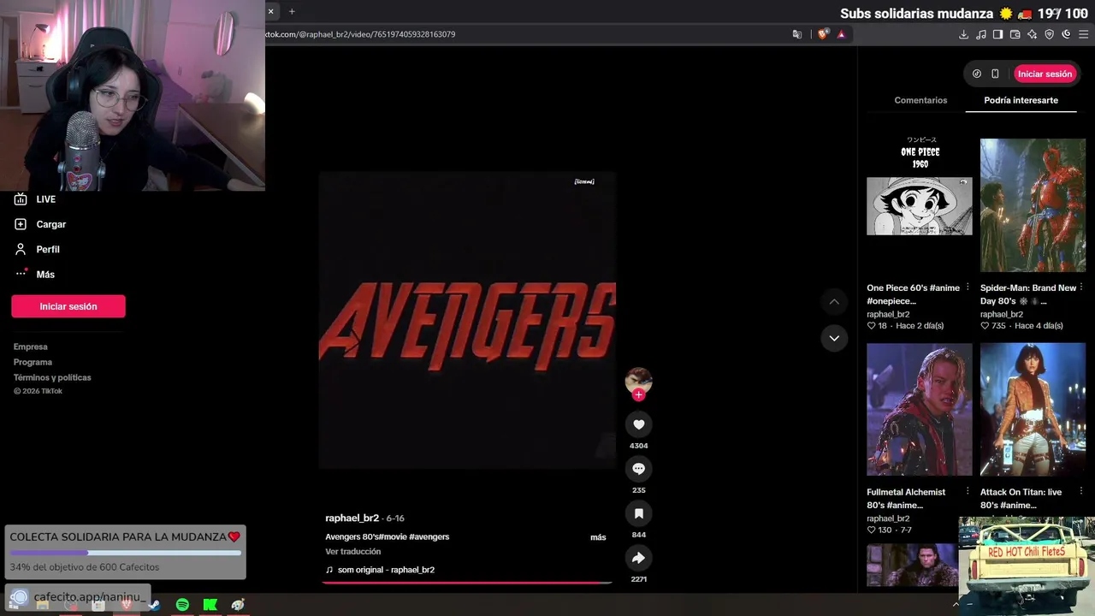Open options for One Piece 60's video
The height and width of the screenshot is (616, 1095).
pyautogui.click(x=968, y=287)
